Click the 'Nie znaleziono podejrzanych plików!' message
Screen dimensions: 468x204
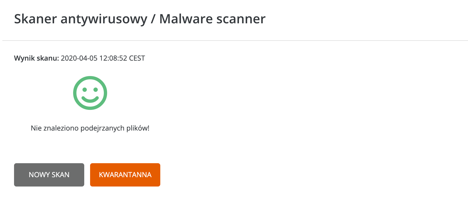pyautogui.click(x=90, y=128)
